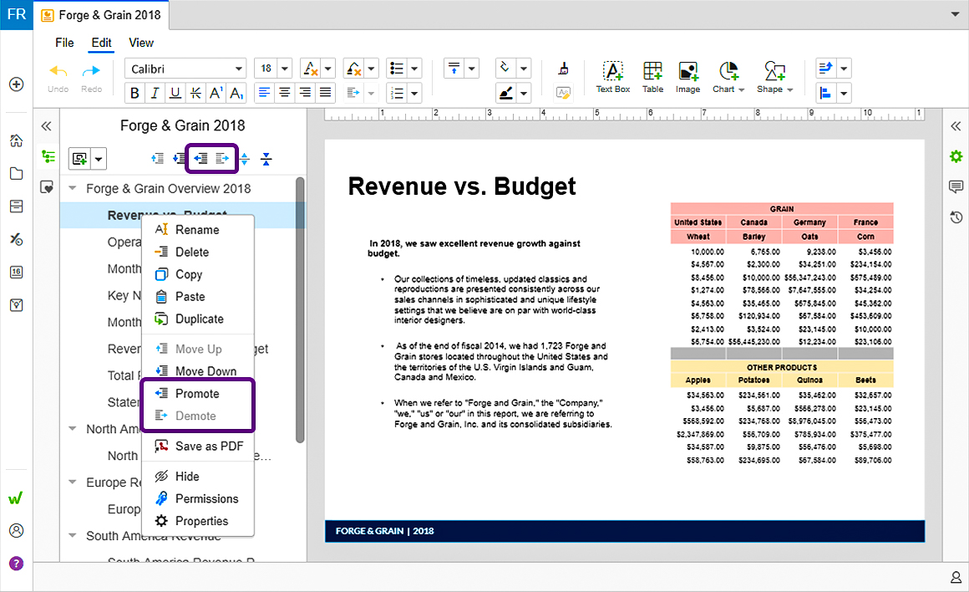This screenshot has width=969, height=592.
Task: Insert a Text Box
Action: click(612, 77)
